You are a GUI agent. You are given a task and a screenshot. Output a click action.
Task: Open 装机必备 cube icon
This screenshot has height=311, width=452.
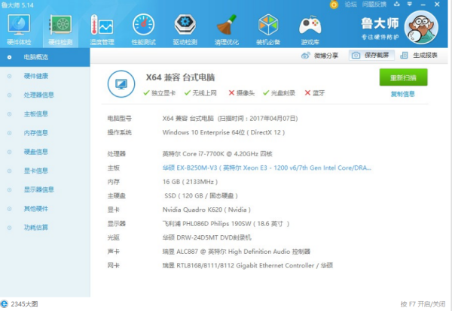pos(268,29)
